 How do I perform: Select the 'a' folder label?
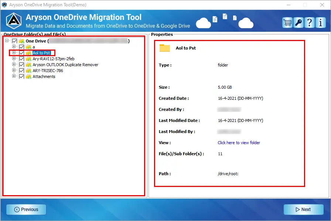click(x=34, y=47)
